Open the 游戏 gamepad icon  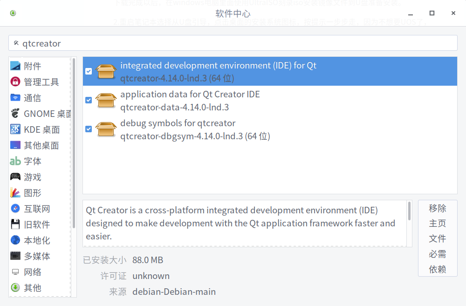pos(15,177)
